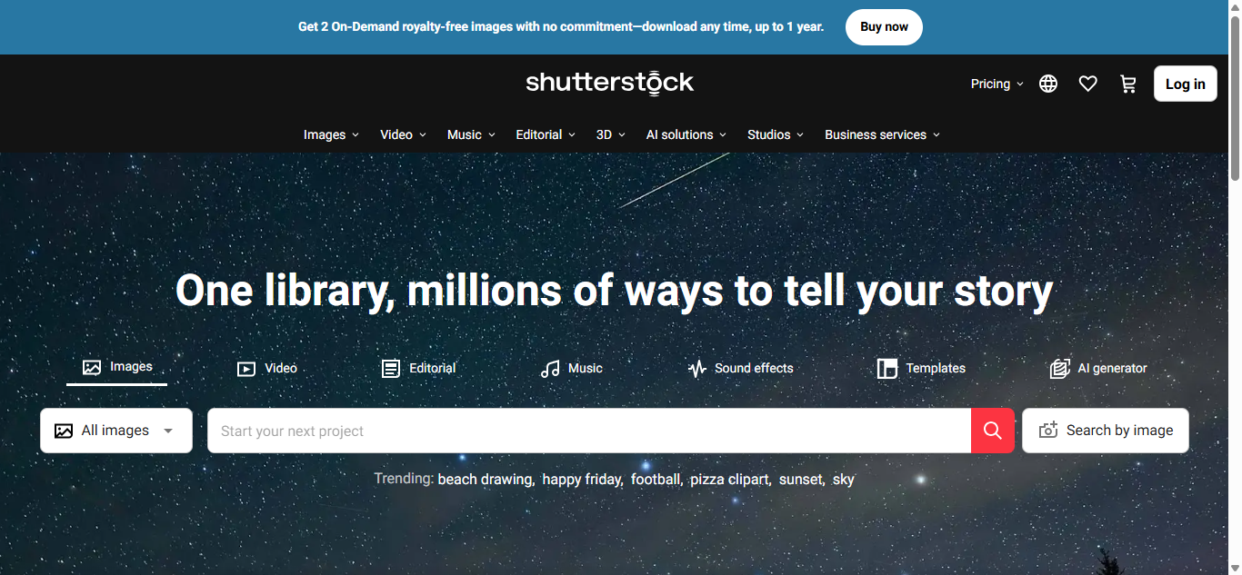Expand the Pricing dropdown menu

(x=997, y=84)
